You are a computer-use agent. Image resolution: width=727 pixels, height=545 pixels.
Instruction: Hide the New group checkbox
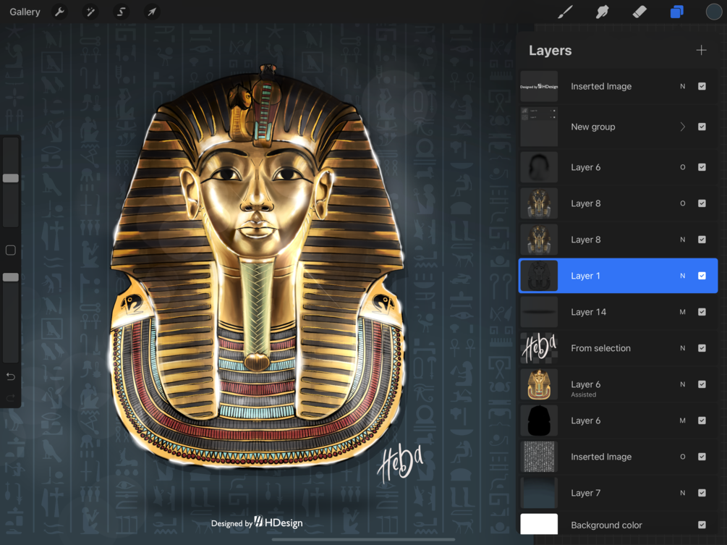(x=702, y=127)
